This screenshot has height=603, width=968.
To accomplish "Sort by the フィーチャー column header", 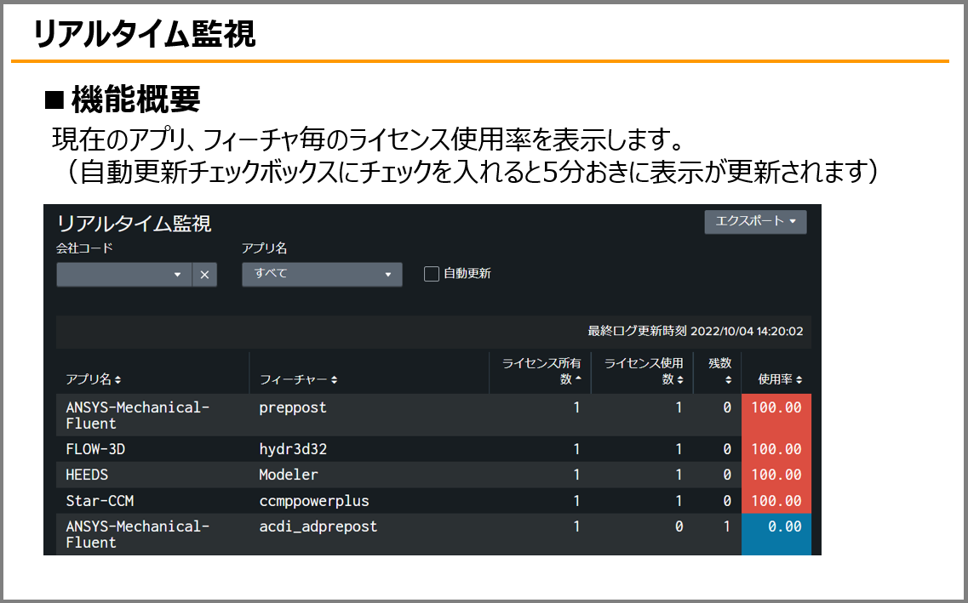I will 298,379.
